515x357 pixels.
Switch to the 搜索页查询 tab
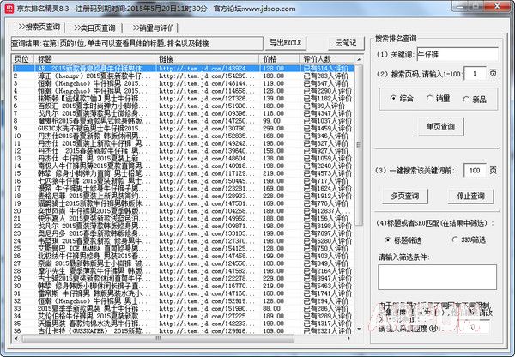click(x=39, y=27)
